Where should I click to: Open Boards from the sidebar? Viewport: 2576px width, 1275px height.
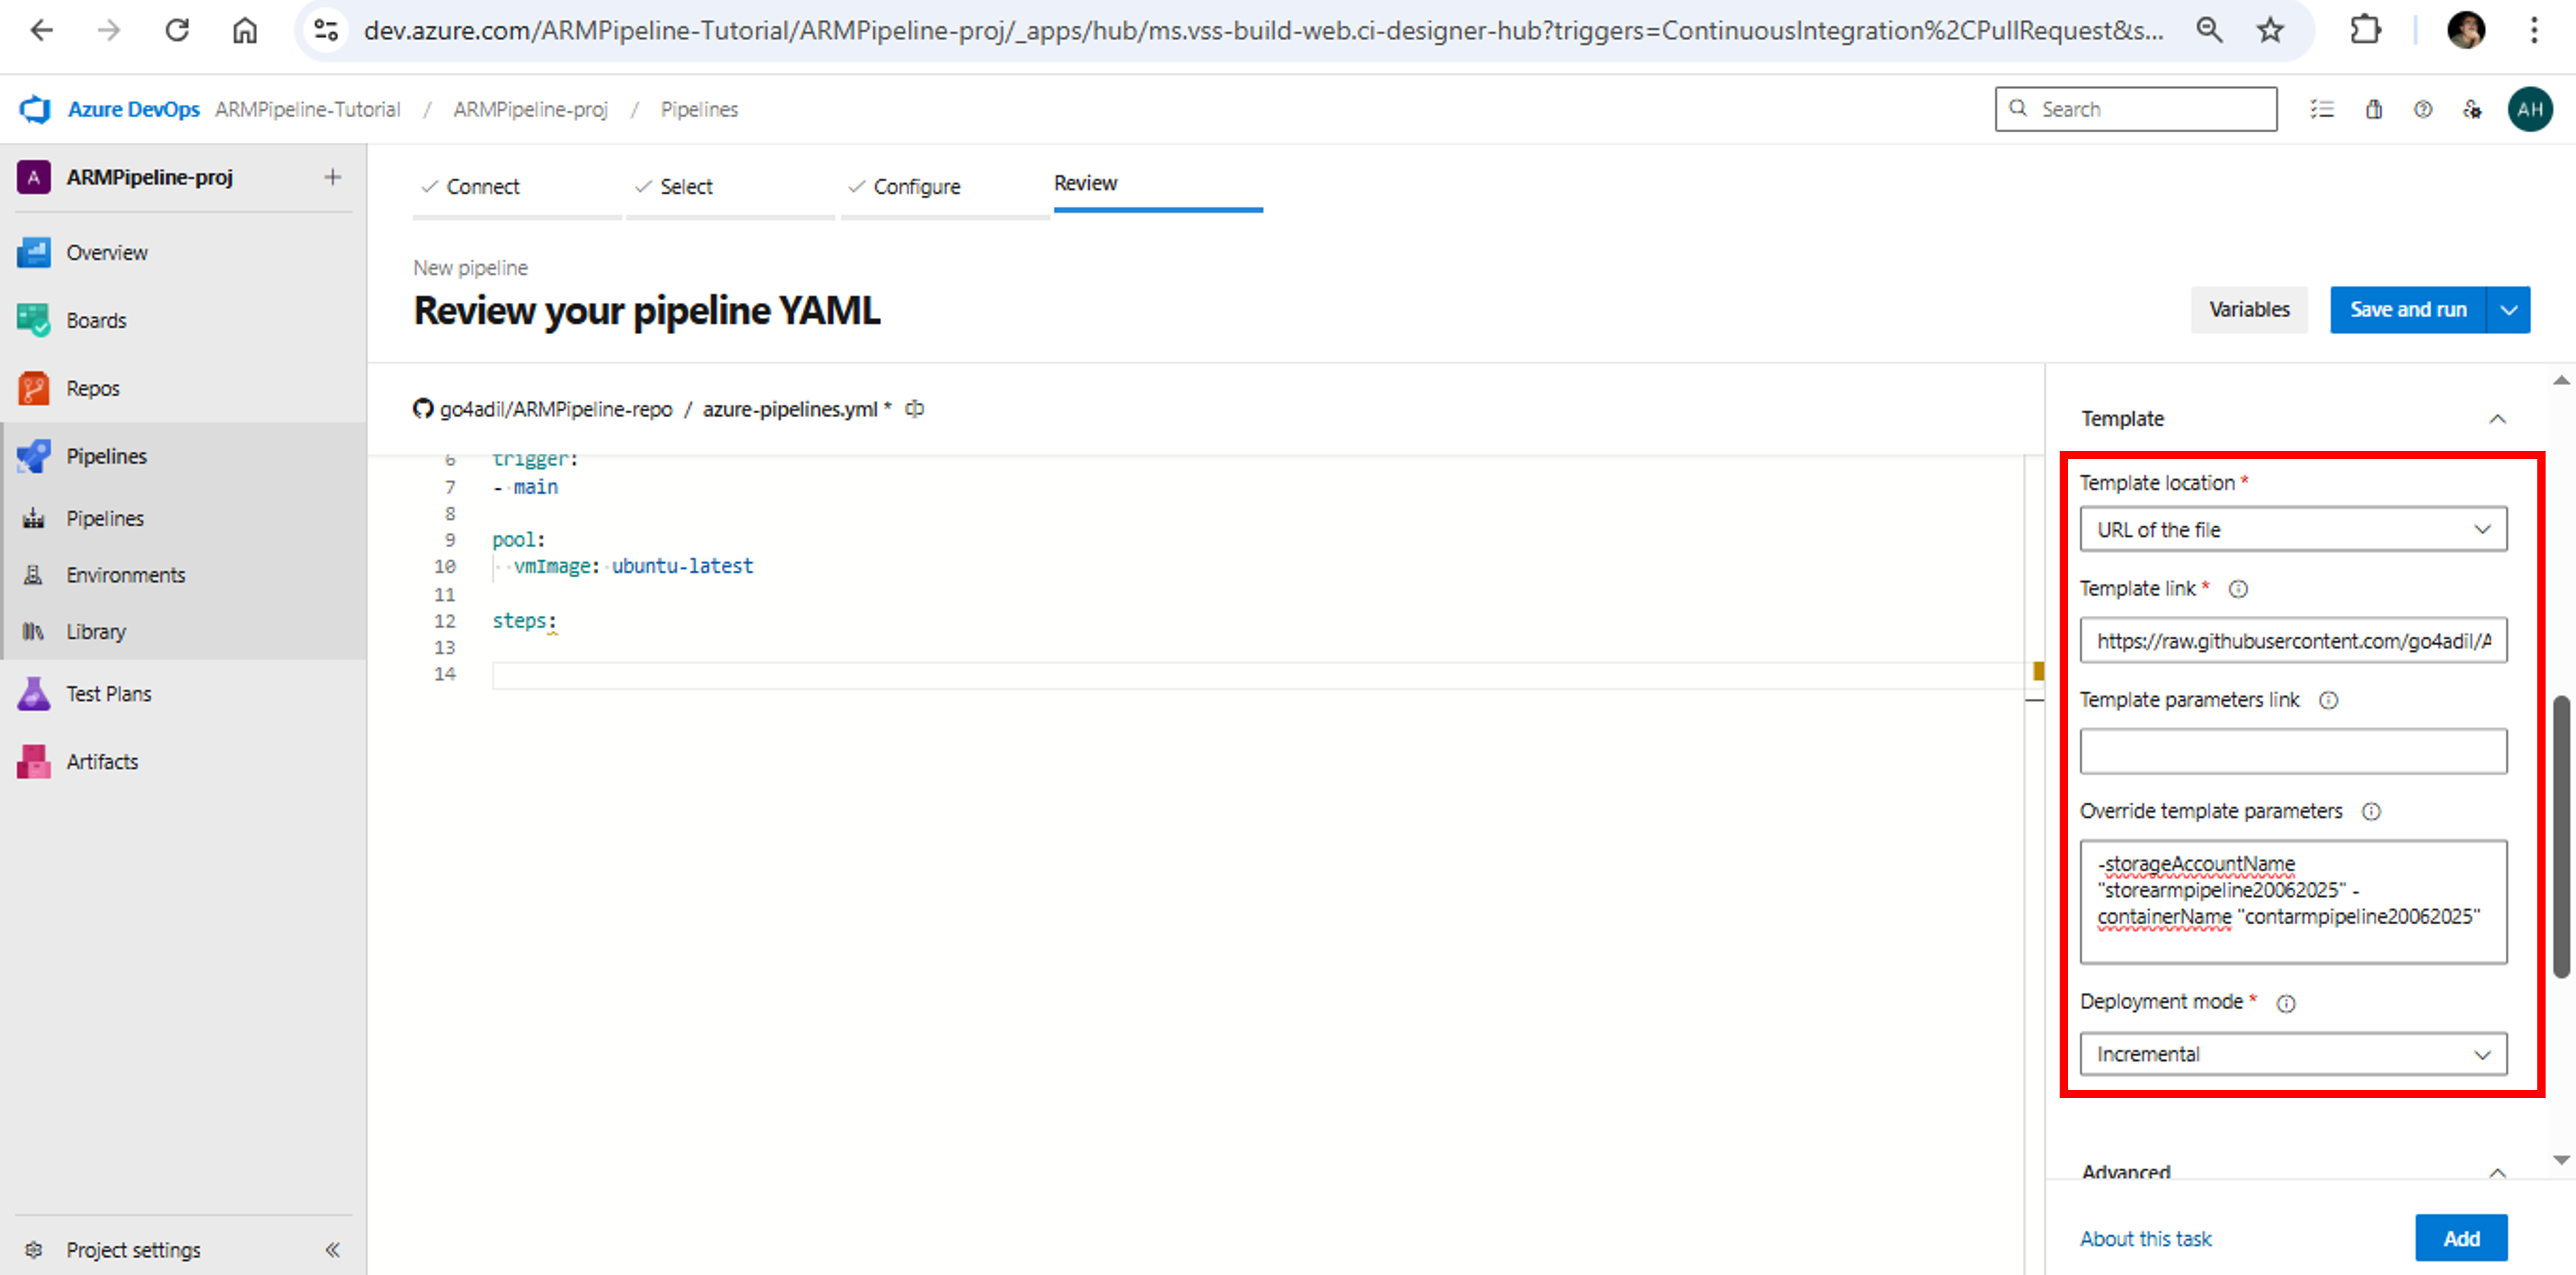tap(96, 320)
